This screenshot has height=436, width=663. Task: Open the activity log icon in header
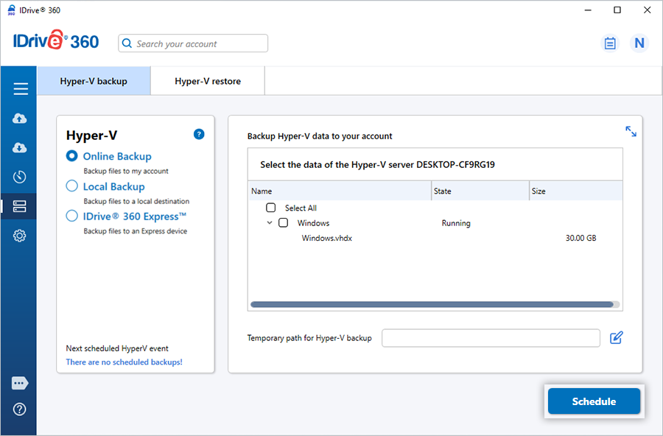(610, 43)
